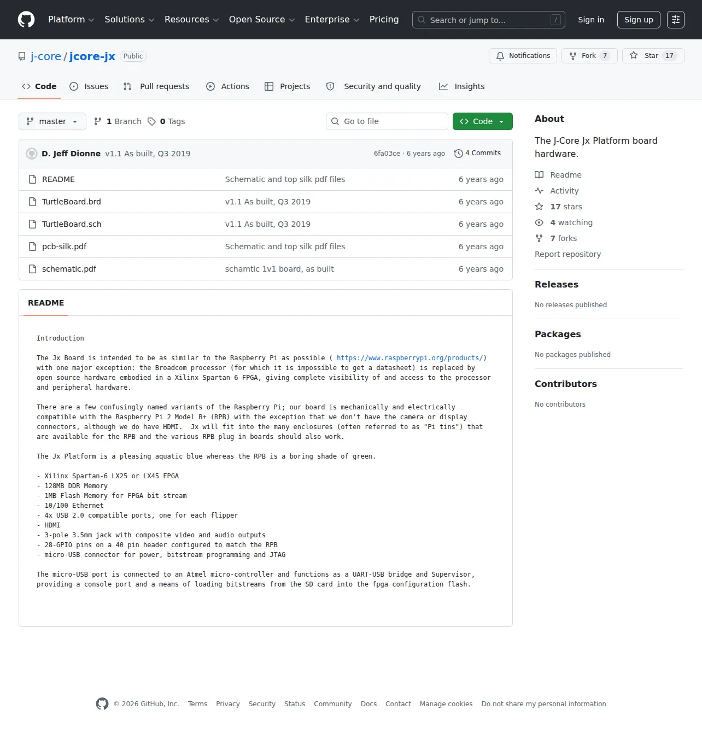This screenshot has height=733, width=702.
Task: Open the pcb-silk.pdf file
Action: pyautogui.click(x=64, y=247)
